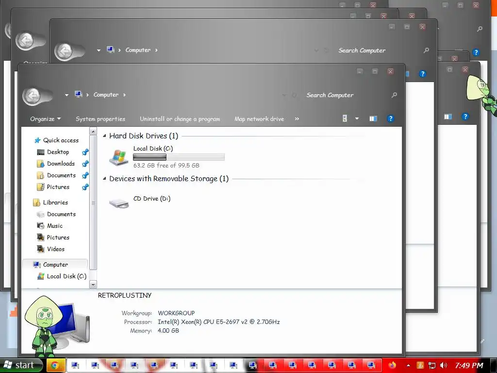Open the view options dropdown arrow
Screen dimensions: 497x373
coord(357,119)
